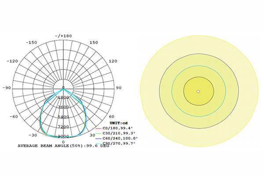Click the small center dot in illuminance diagram
The image size is (264, 176).
click(x=198, y=92)
